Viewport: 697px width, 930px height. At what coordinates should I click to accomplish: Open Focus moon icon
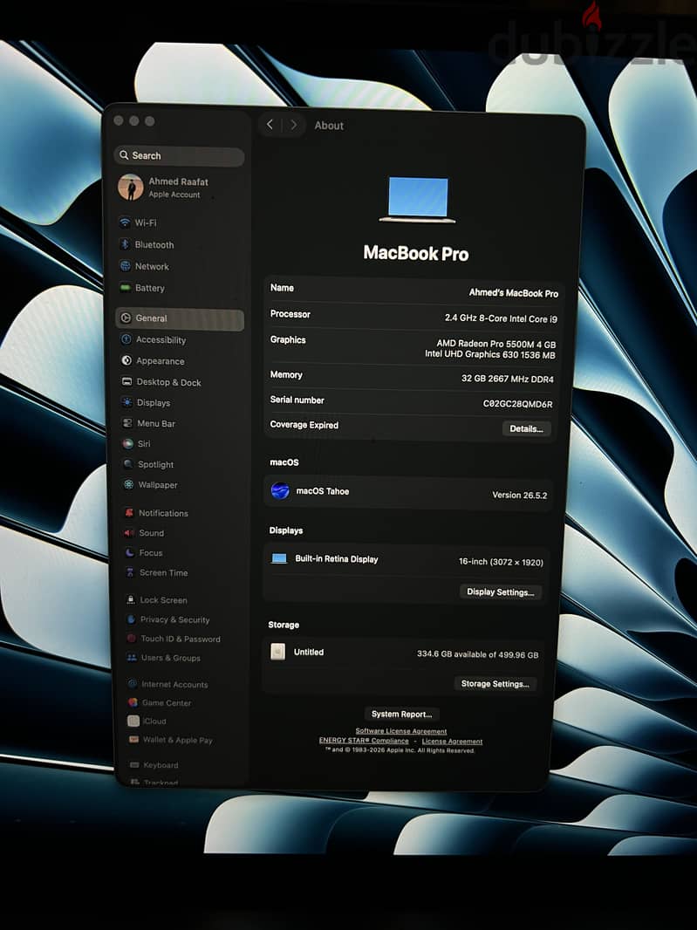tap(130, 552)
